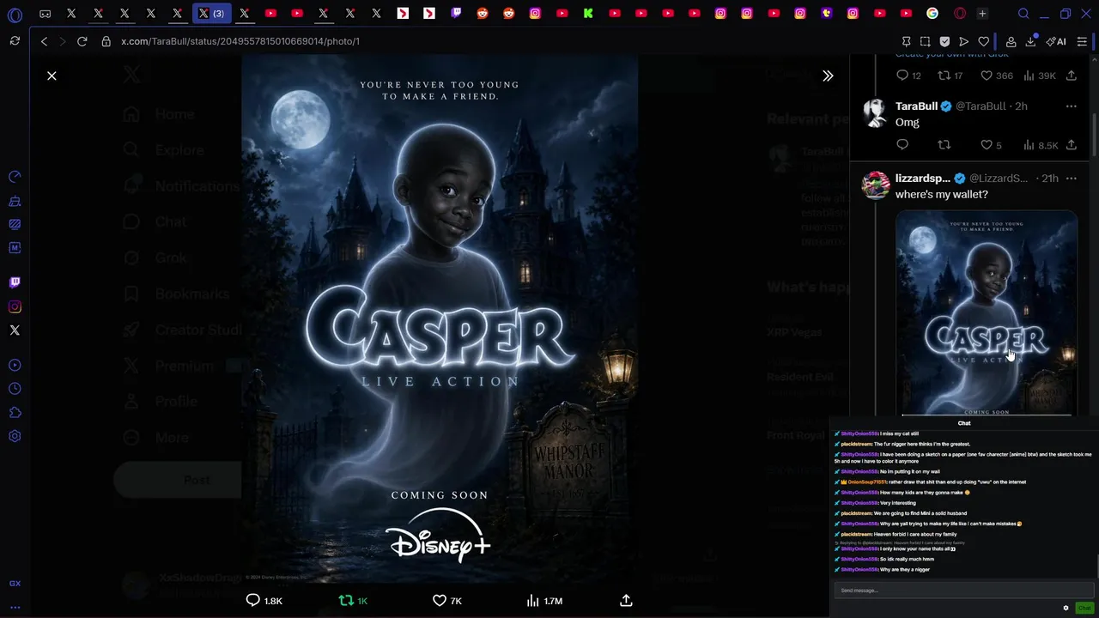Open more menu on lizzardsp's reply

1071,179
